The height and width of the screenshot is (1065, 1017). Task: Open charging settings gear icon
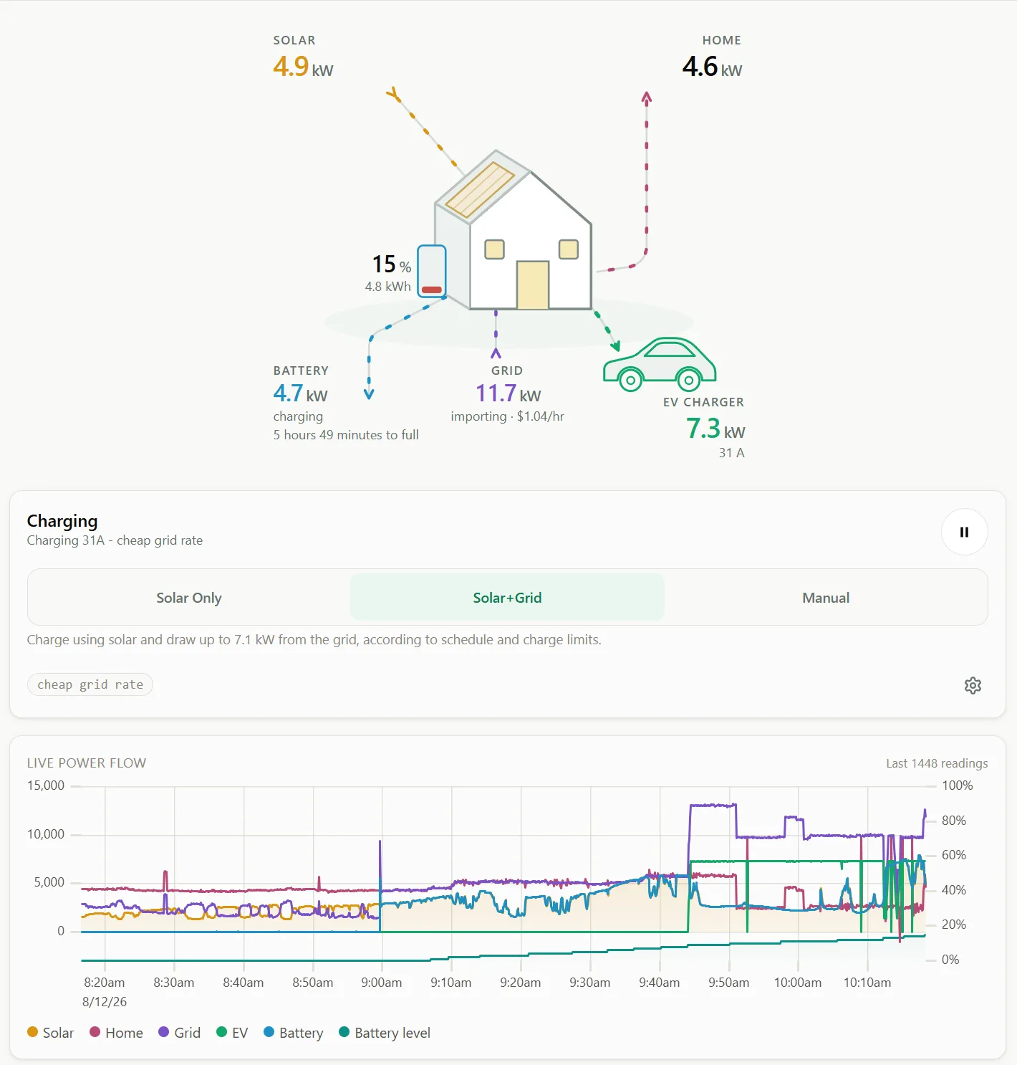tap(973, 685)
